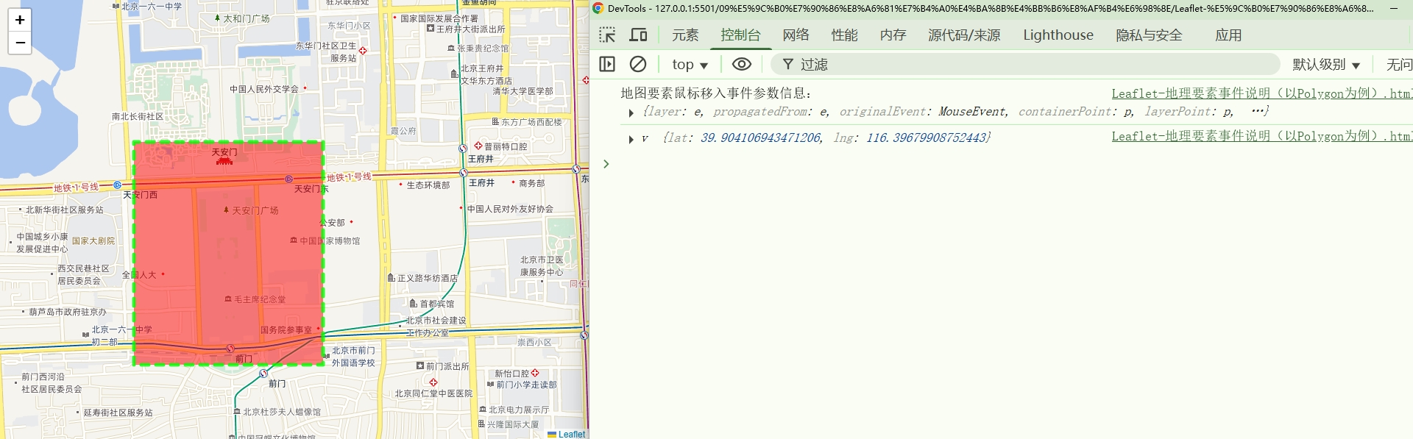Click the 地图要素鼠标移入事件参数信息 console text
Screen dimensions: 1413x439
(715, 93)
